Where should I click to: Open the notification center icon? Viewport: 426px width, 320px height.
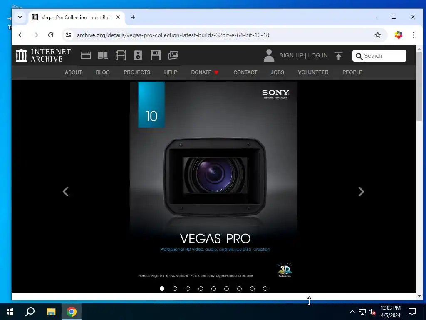(x=412, y=312)
